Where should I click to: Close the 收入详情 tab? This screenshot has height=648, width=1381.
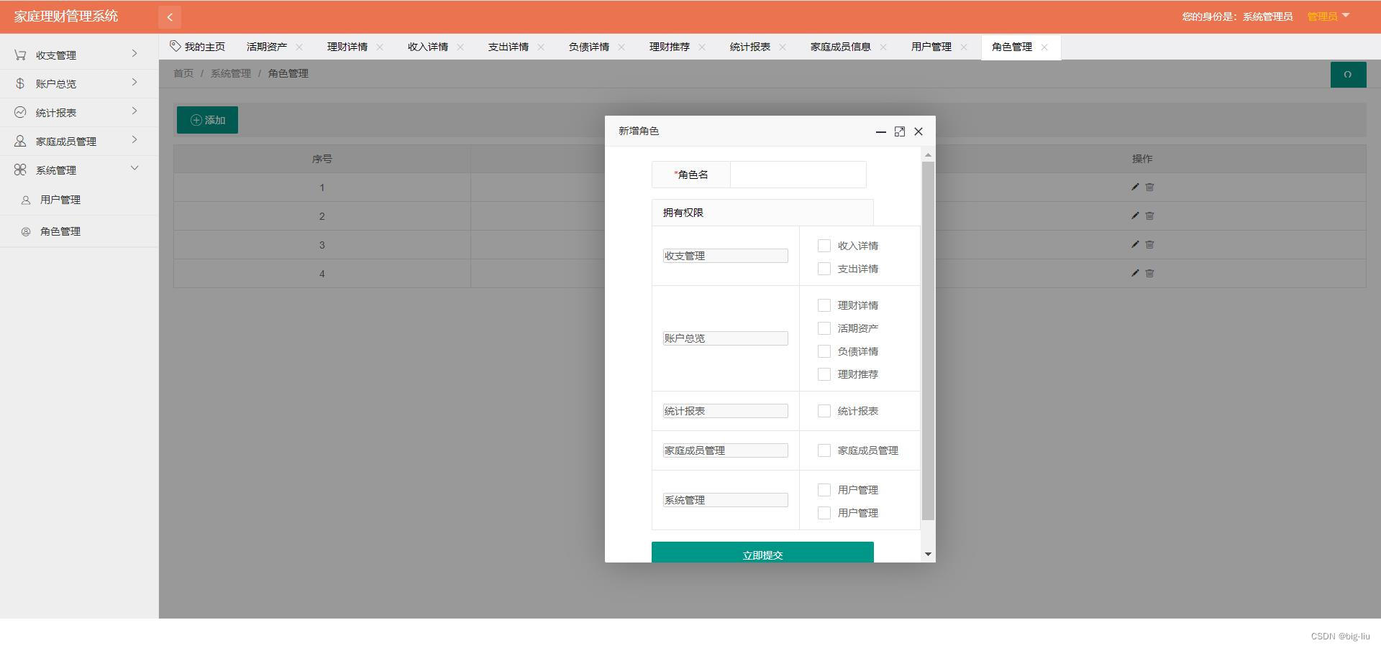(460, 47)
